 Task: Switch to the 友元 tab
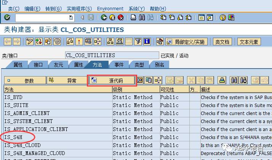(58, 65)
